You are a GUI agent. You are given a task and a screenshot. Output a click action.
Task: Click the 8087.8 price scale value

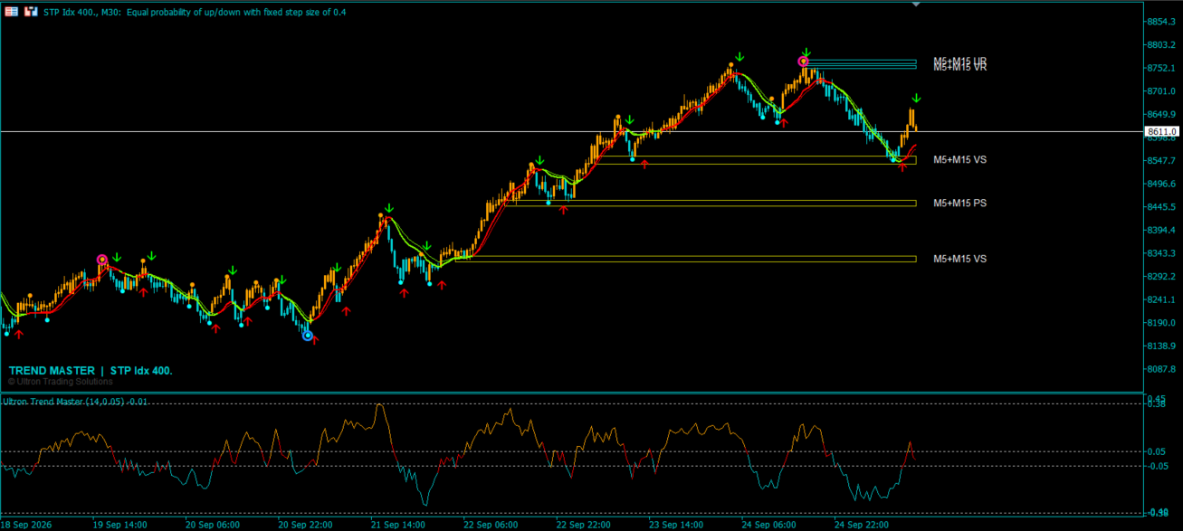click(1159, 369)
